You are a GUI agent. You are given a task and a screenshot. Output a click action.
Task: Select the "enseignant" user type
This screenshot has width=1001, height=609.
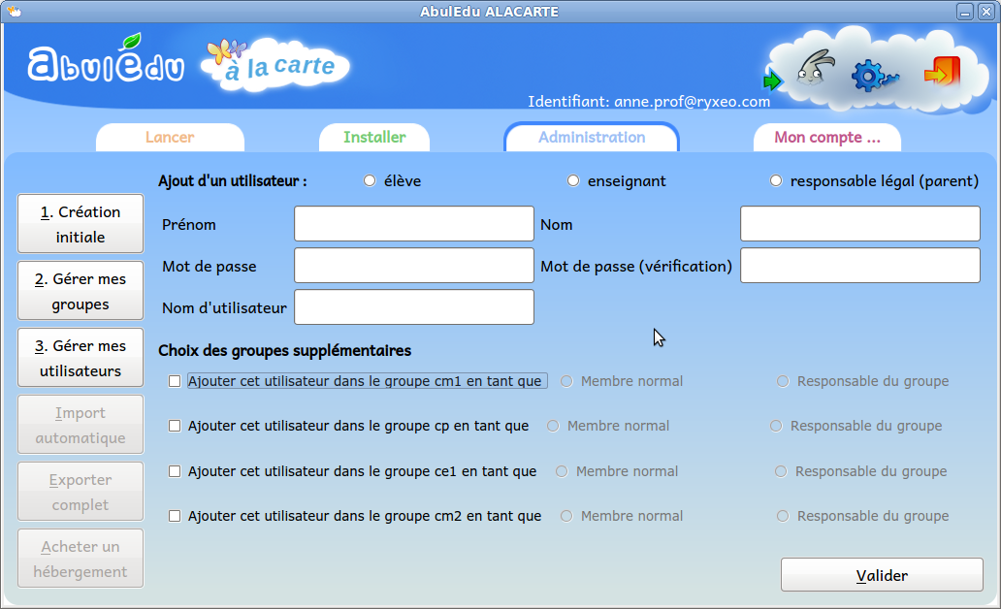(x=573, y=181)
